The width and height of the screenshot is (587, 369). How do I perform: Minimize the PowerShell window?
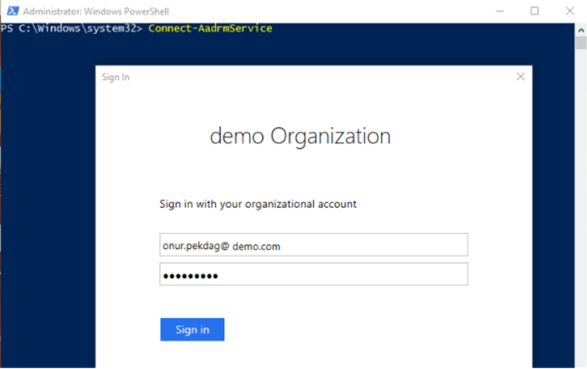pyautogui.click(x=500, y=11)
